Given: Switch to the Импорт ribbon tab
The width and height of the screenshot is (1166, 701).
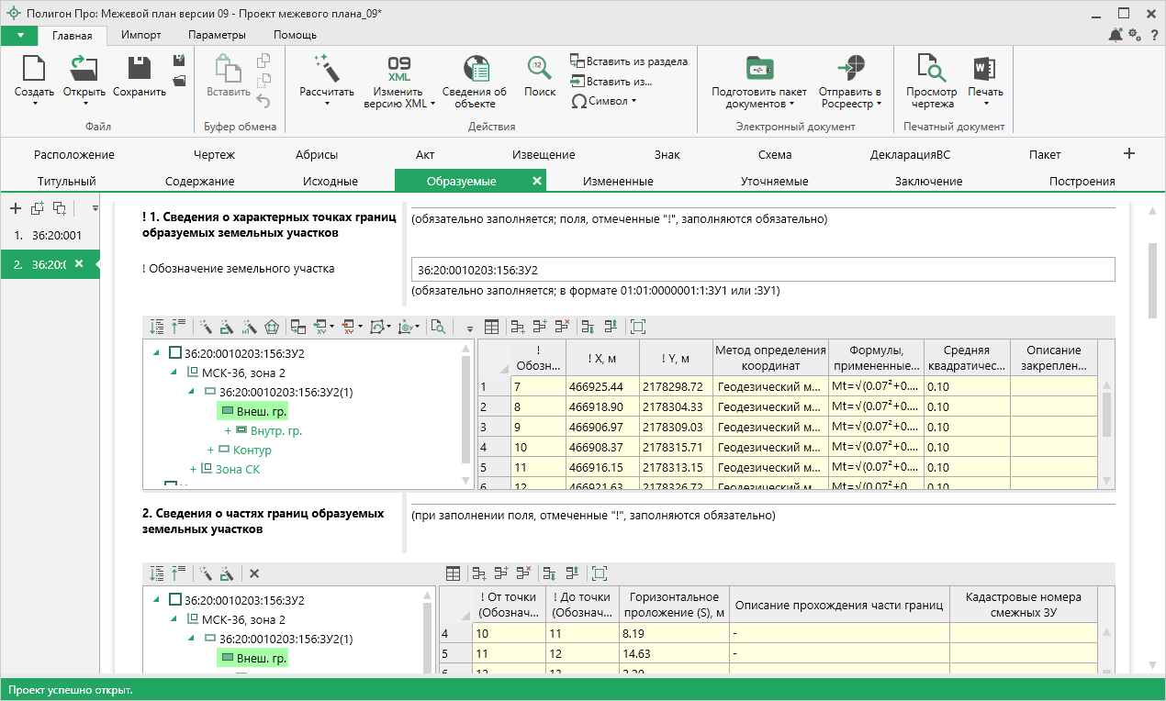Looking at the screenshot, I should [x=140, y=35].
